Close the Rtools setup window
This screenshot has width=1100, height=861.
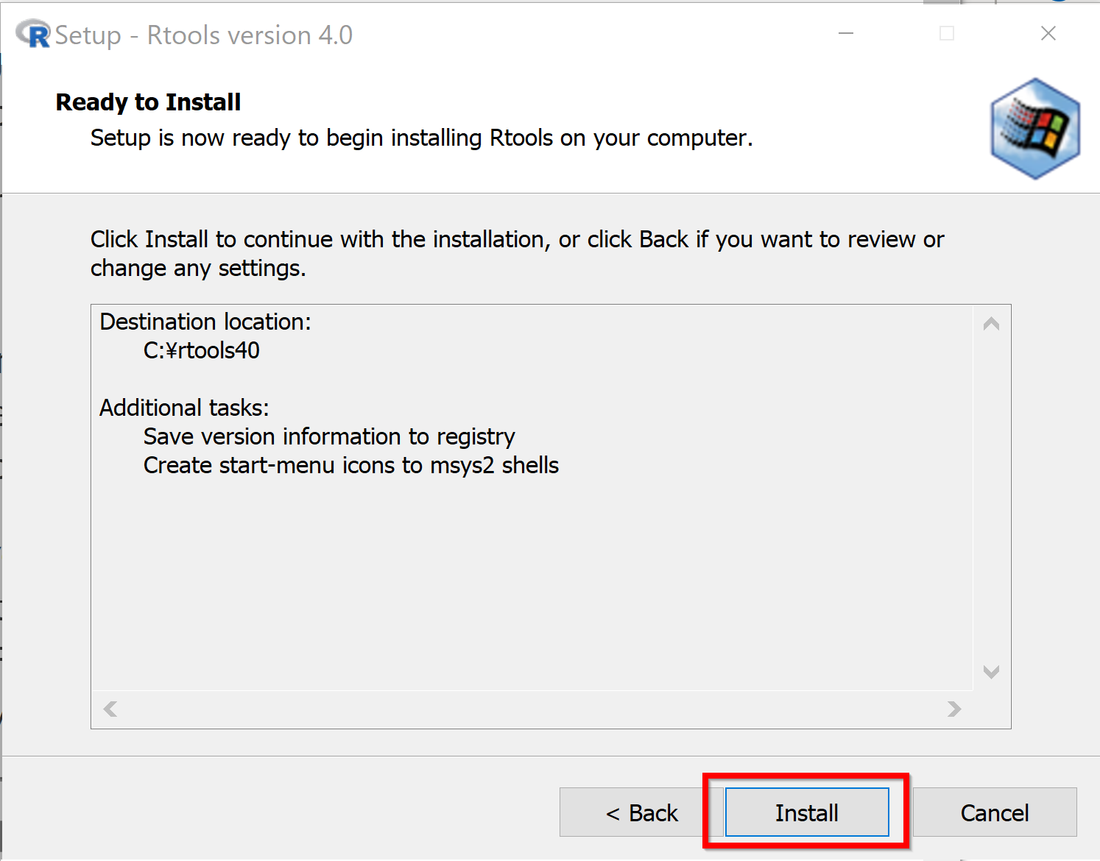coord(1048,34)
